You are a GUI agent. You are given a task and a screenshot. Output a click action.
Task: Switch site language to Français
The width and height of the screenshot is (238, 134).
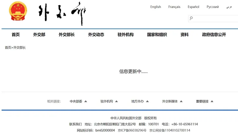[x=174, y=7]
